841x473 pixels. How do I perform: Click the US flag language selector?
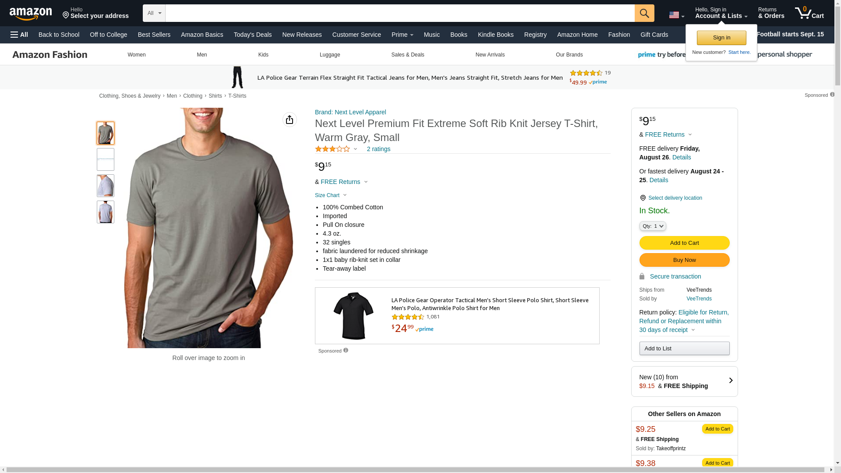click(676, 15)
